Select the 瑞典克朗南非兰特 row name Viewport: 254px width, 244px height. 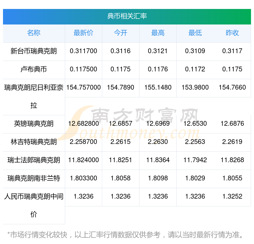tap(34, 178)
